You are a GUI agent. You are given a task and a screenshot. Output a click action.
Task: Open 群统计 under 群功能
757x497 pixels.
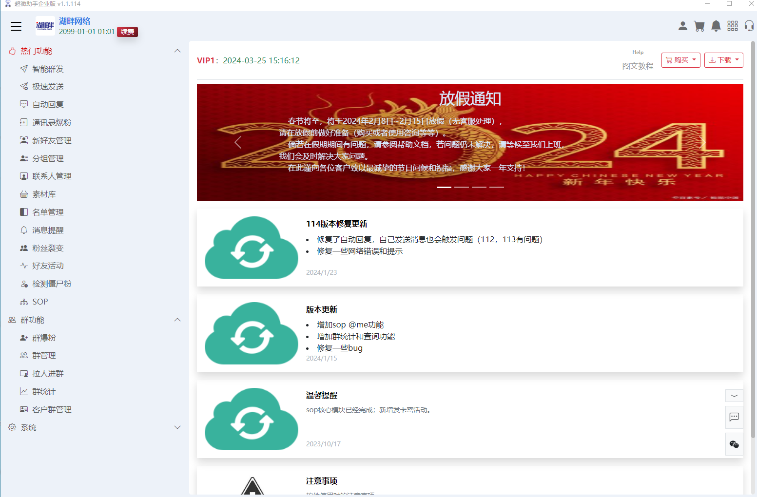(x=44, y=391)
